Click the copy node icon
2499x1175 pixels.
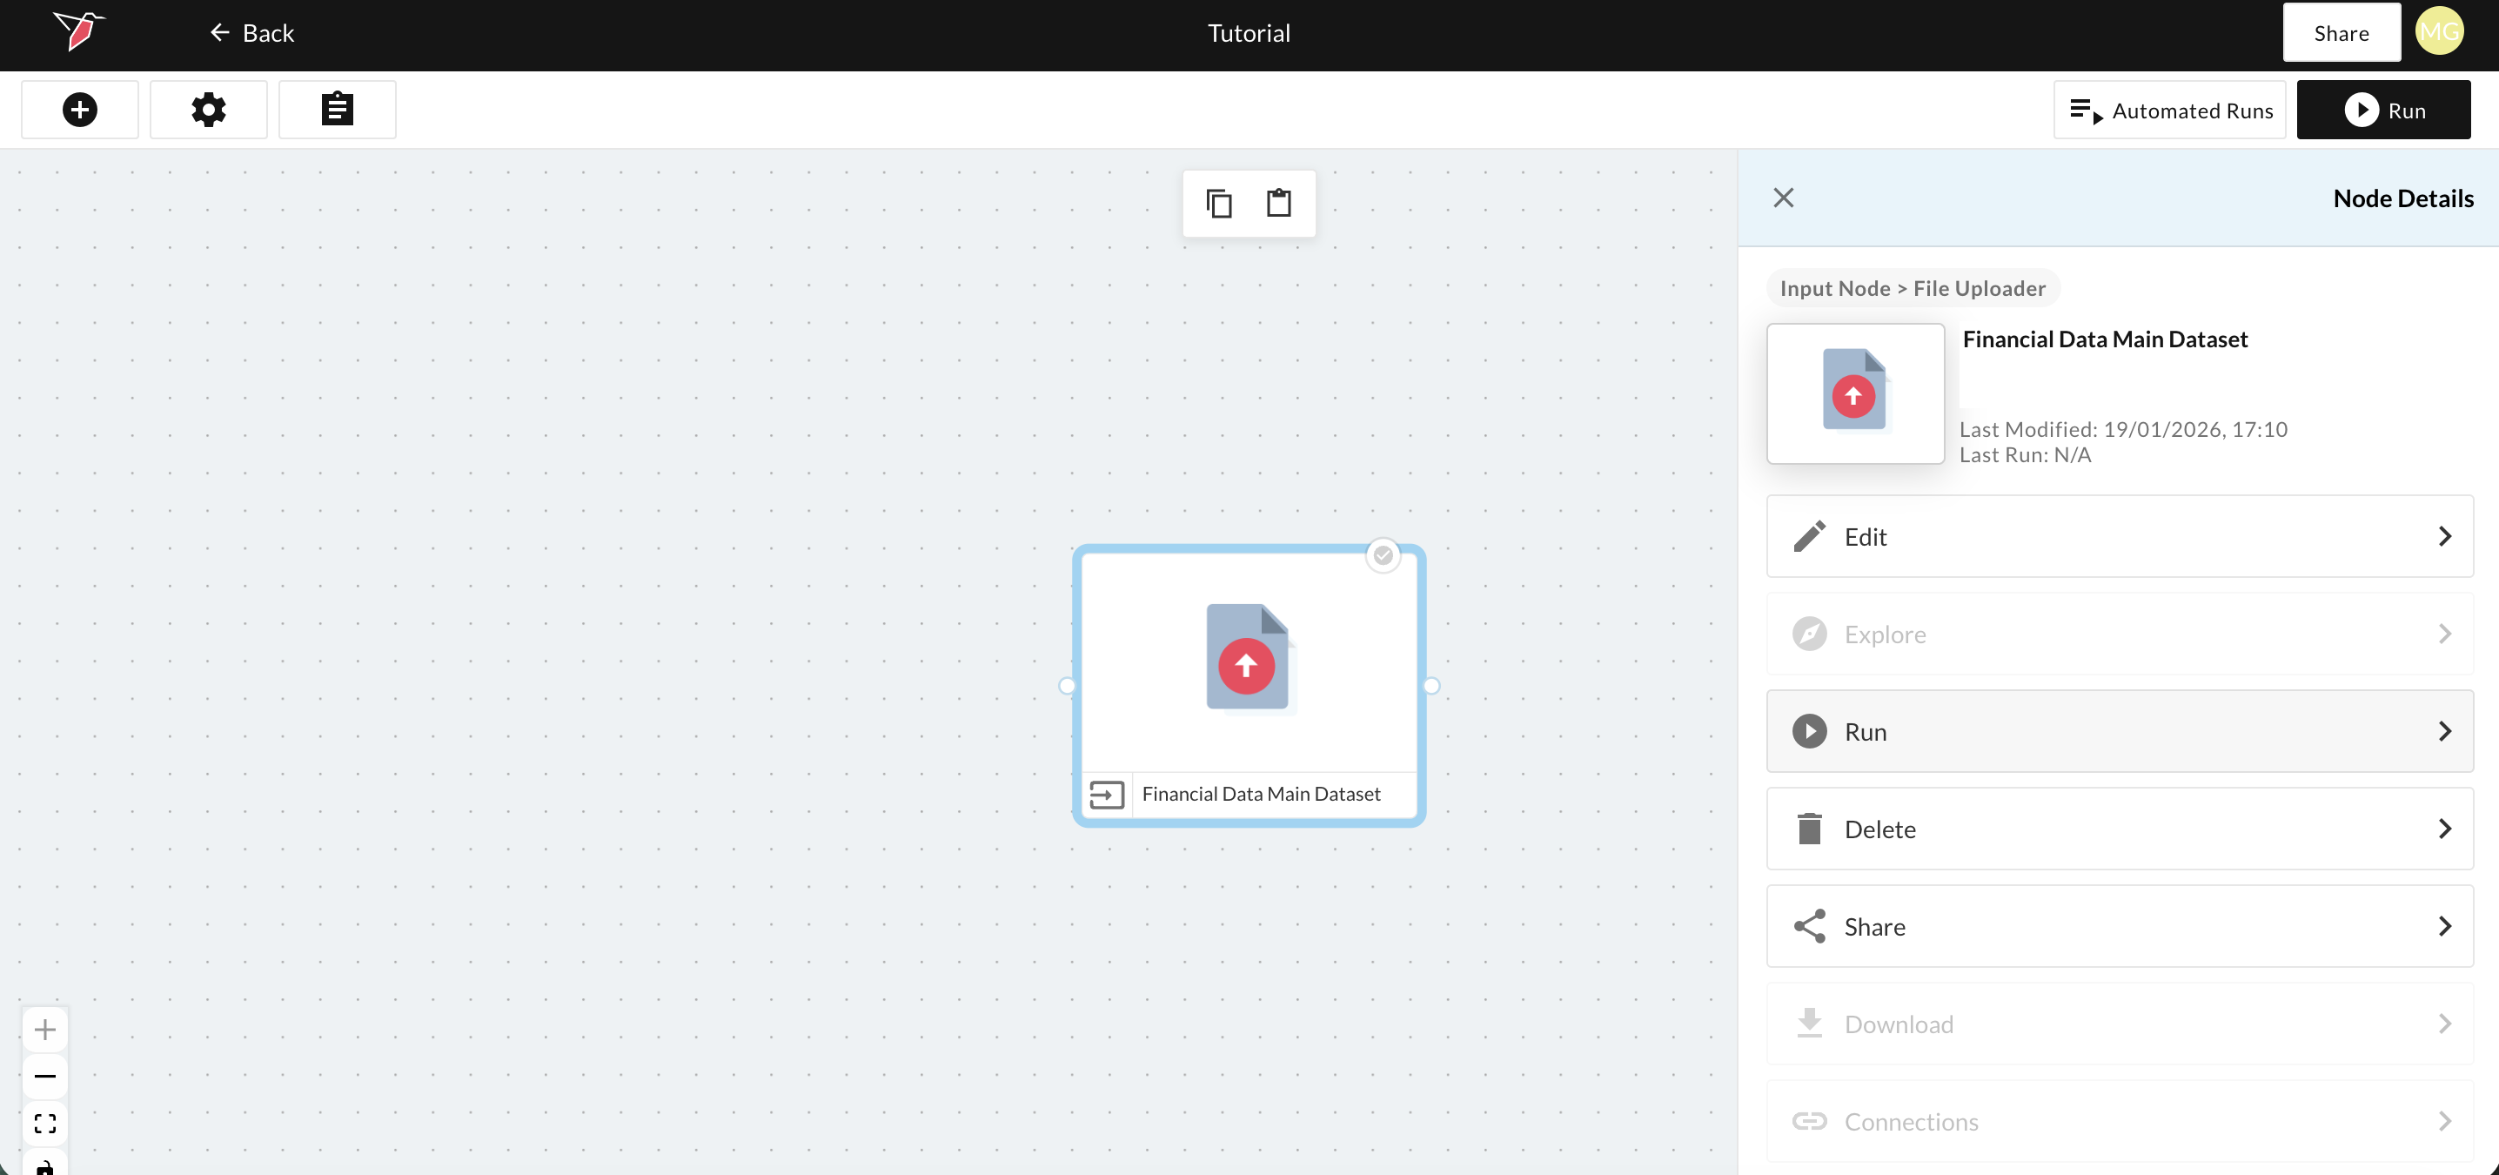click(1218, 204)
